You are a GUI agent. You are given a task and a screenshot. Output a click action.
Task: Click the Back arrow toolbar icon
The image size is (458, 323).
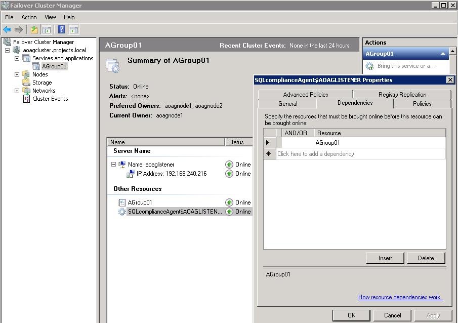[x=7, y=30]
